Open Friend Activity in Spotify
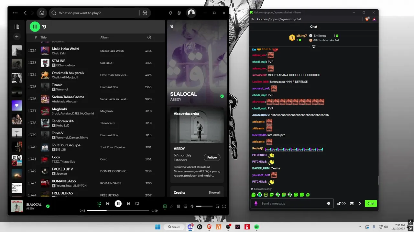Viewport: 414px width, 232px height. [179, 13]
